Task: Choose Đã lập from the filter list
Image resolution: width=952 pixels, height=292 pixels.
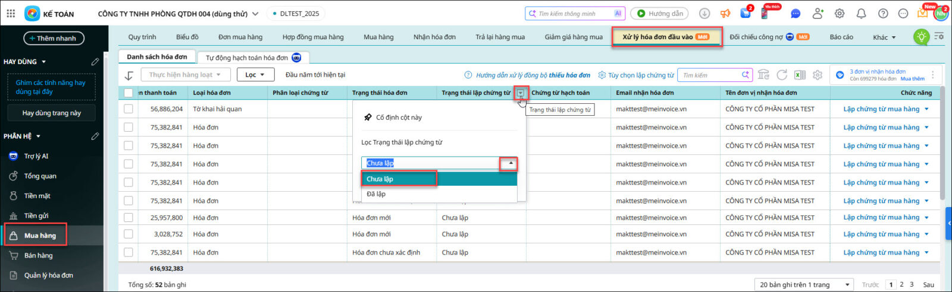Action: pyautogui.click(x=376, y=194)
